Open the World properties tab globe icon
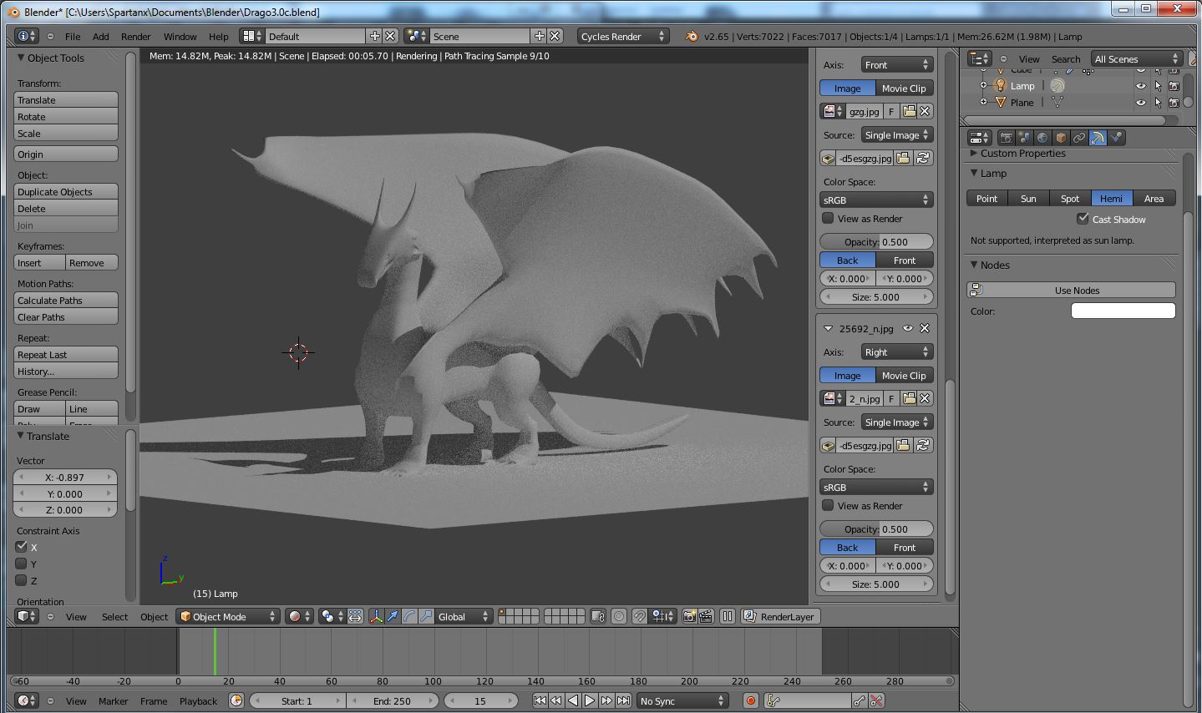 point(1042,138)
